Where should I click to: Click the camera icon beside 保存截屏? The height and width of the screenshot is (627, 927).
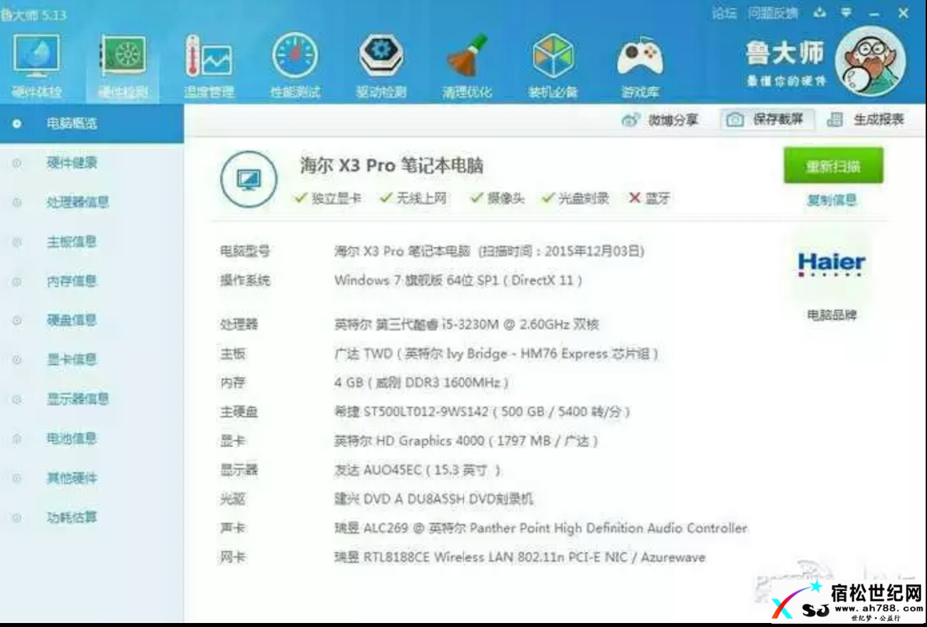[x=735, y=120]
